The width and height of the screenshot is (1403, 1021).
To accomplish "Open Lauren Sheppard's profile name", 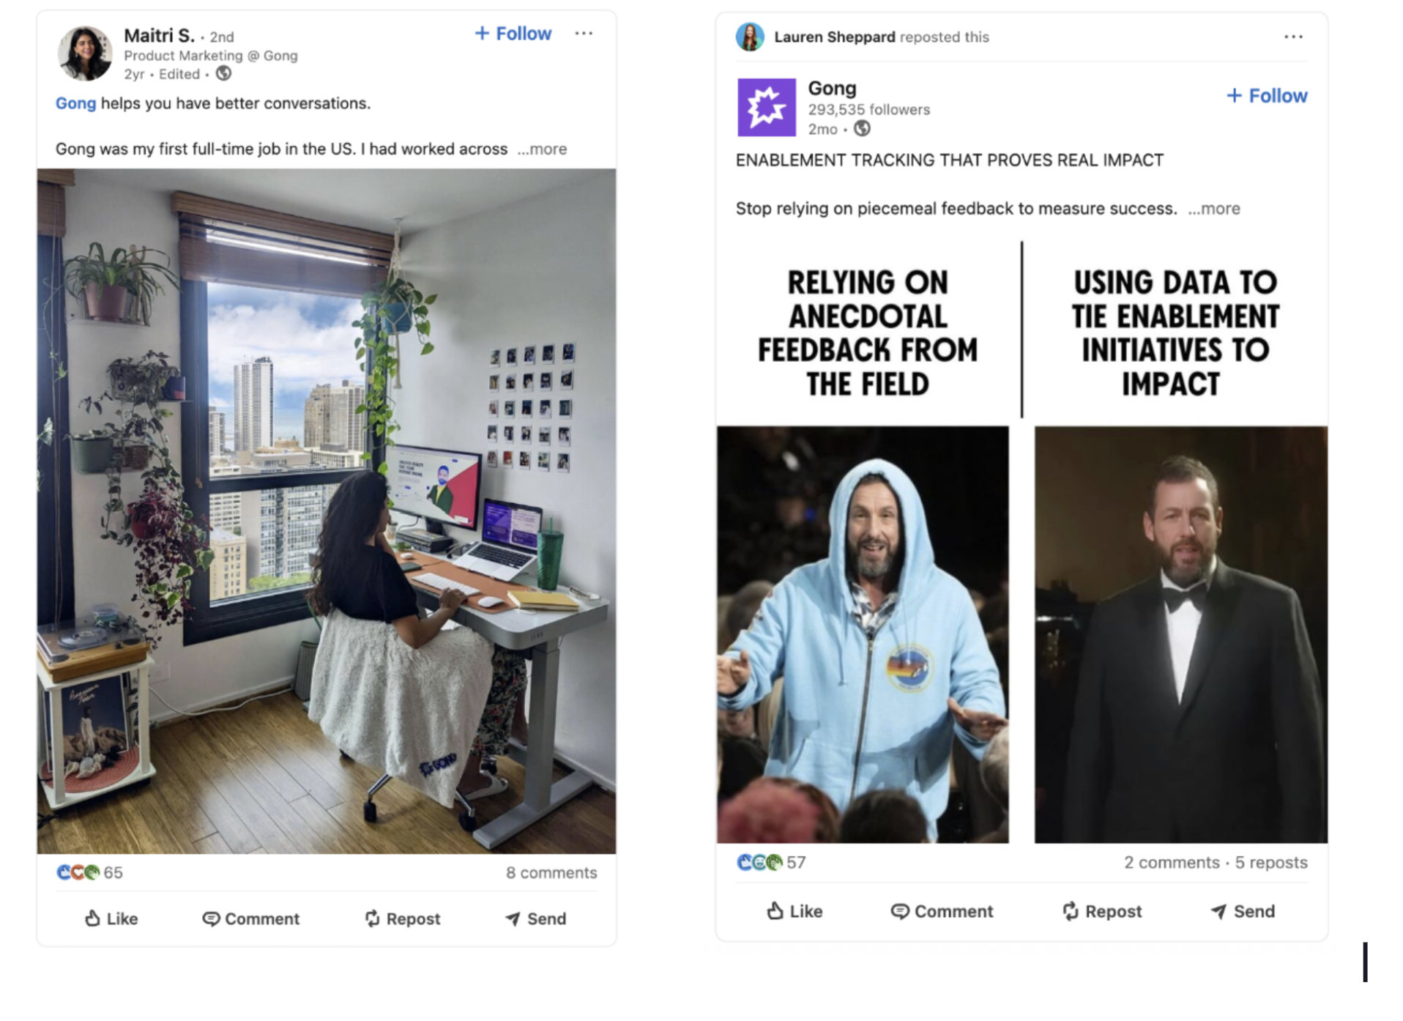I will click(834, 37).
